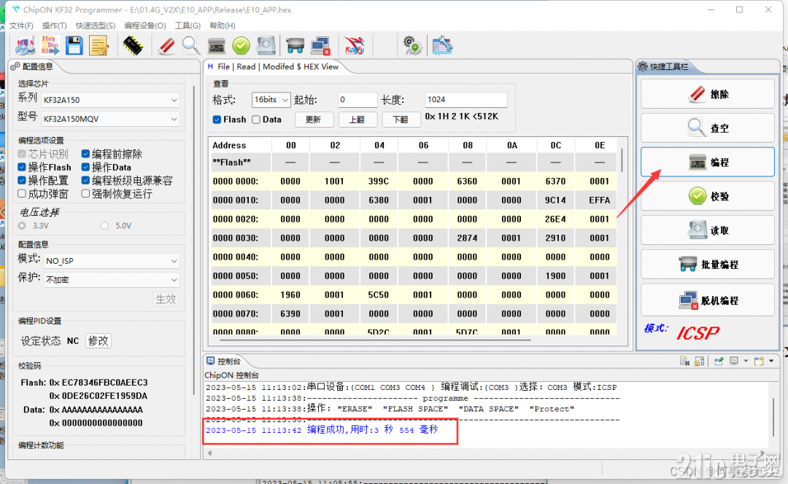The width and height of the screenshot is (788, 484).
Task: Click the 校验 verify quick tool button
Action: [x=708, y=196]
